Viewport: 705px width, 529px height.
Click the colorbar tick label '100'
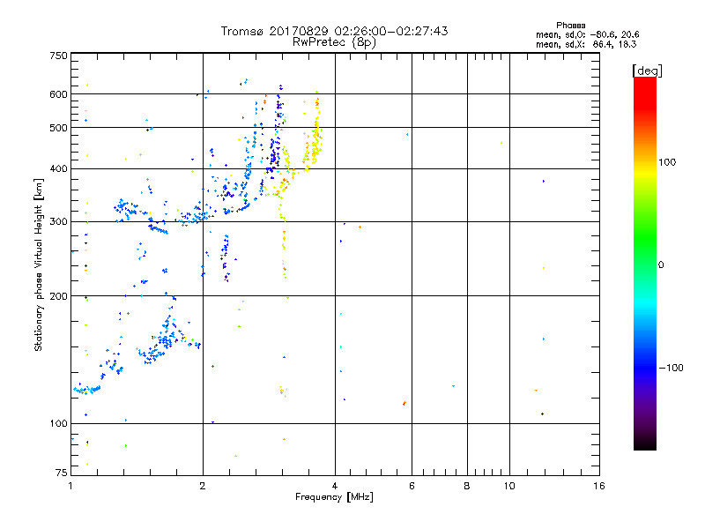coord(667,162)
